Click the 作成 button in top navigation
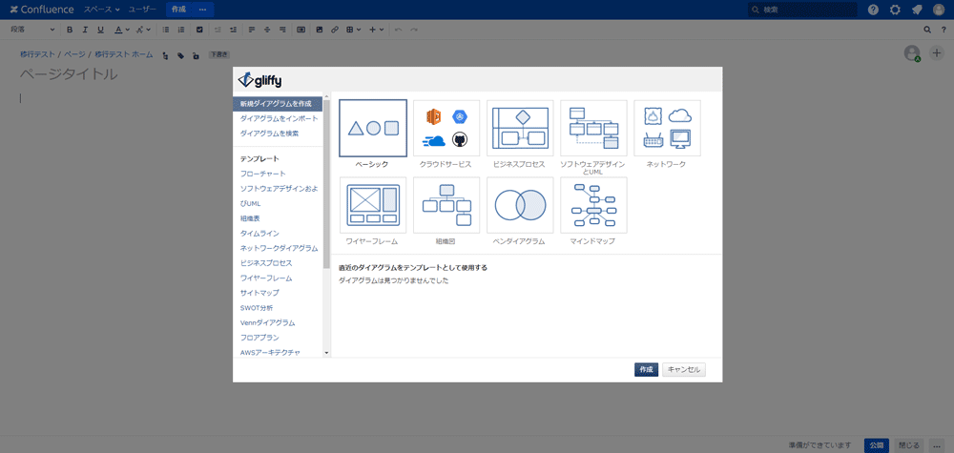Viewport: 954px width, 453px height. tap(178, 10)
